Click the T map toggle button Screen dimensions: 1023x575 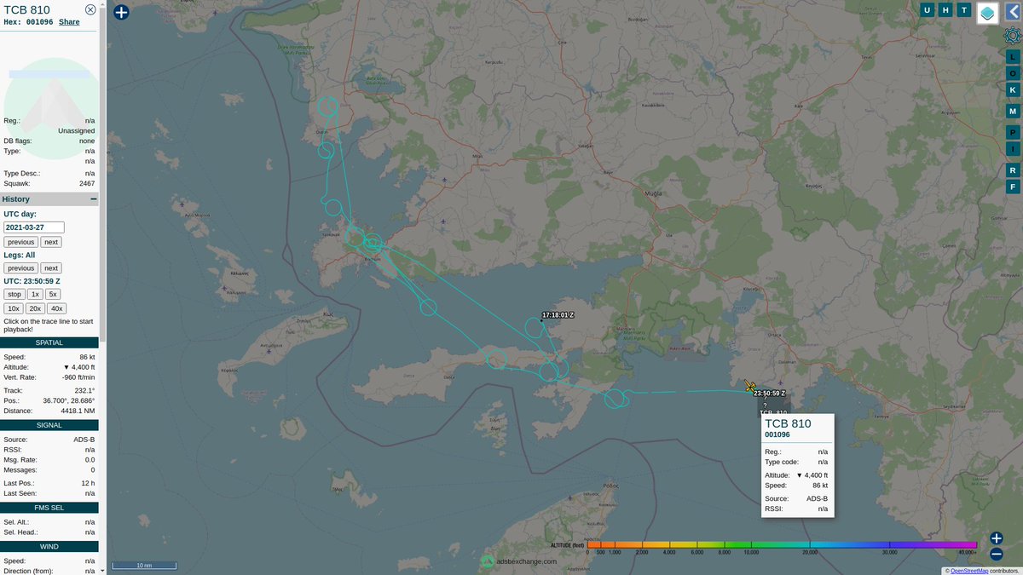[x=964, y=10]
